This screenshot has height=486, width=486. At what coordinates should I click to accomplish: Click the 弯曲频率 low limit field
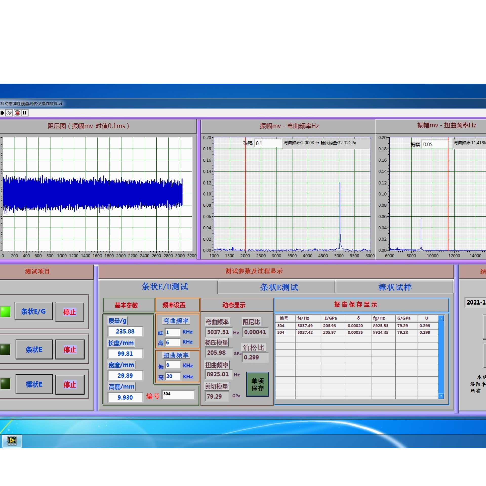[x=173, y=332]
